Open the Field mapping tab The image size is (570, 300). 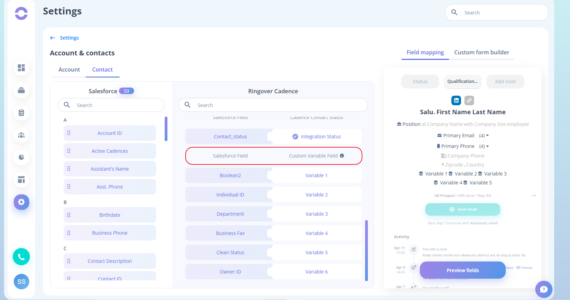point(425,52)
